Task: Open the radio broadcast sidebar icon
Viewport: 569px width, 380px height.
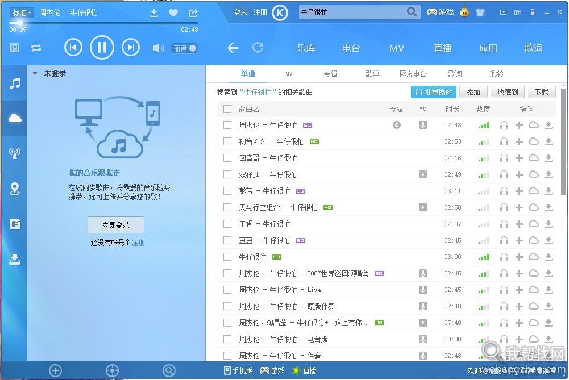Action: pyautogui.click(x=15, y=153)
